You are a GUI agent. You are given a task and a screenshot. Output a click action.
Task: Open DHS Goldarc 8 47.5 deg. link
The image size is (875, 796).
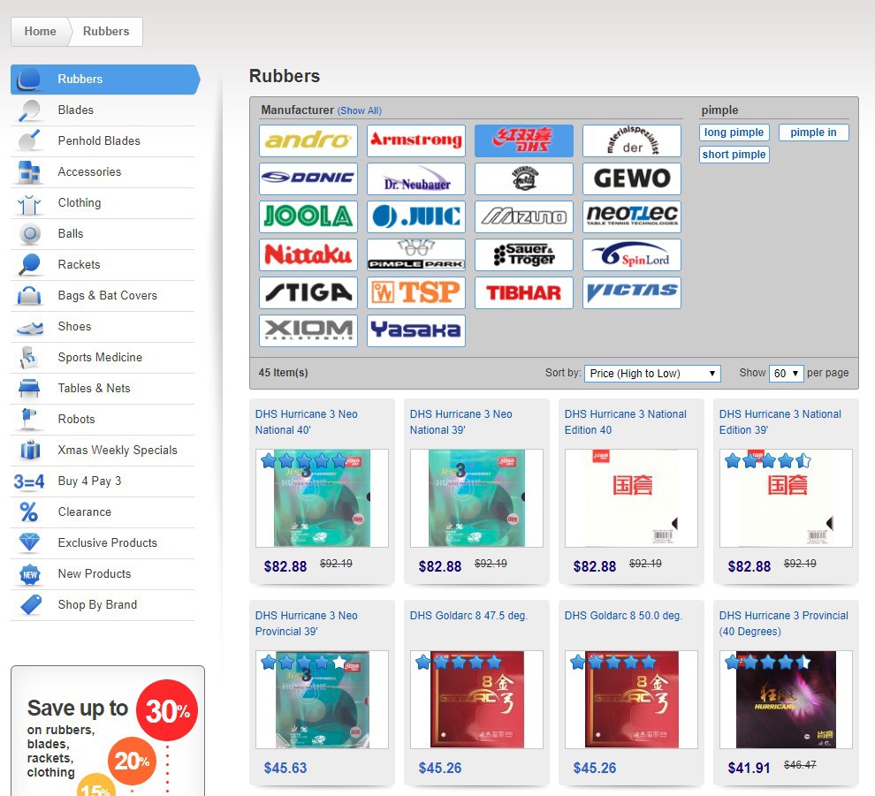tap(468, 616)
